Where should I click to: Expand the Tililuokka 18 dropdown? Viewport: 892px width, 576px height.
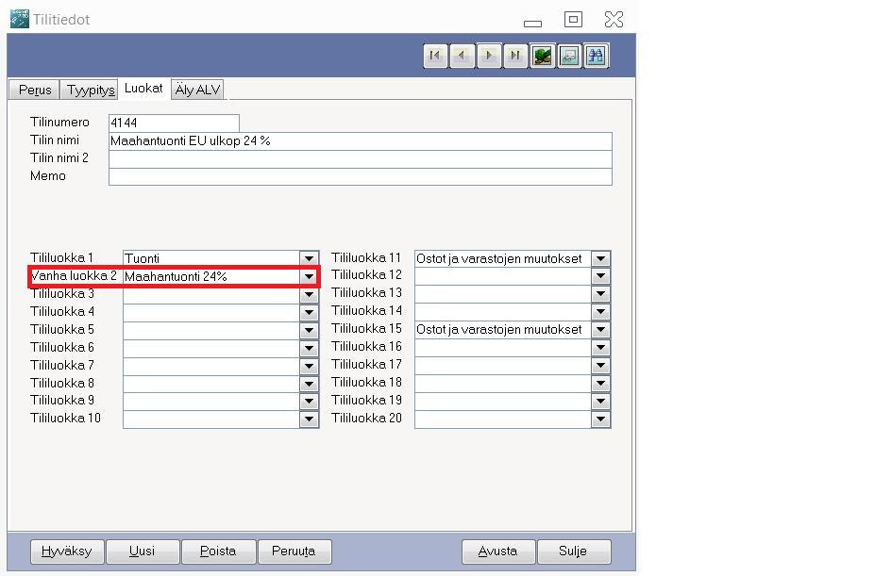pos(600,384)
